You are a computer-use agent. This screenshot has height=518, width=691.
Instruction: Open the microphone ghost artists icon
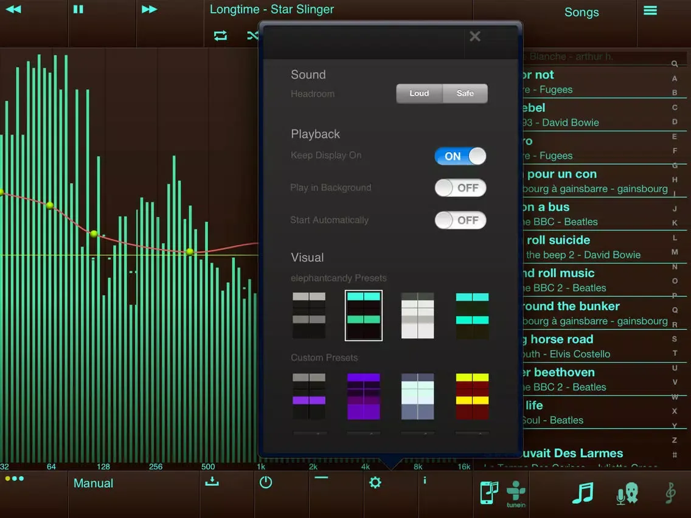[x=627, y=493]
